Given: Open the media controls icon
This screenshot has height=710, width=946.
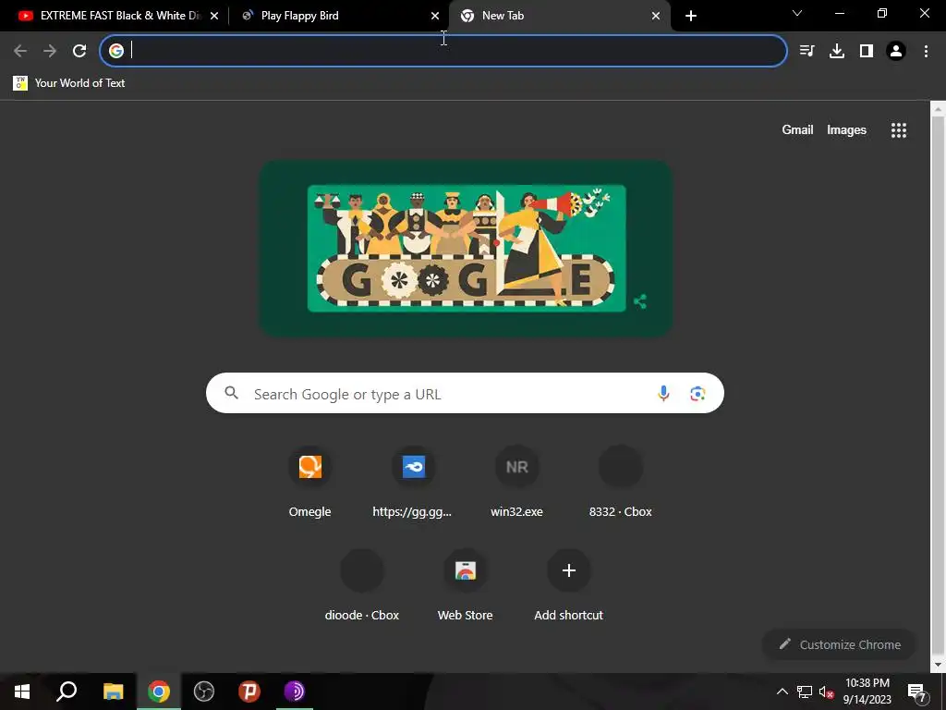Looking at the screenshot, I should 807,51.
